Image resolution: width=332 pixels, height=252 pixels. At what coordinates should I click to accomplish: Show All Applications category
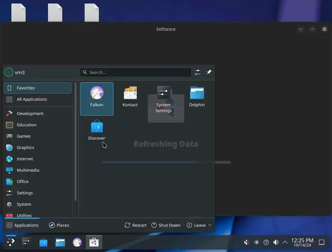[x=38, y=99]
